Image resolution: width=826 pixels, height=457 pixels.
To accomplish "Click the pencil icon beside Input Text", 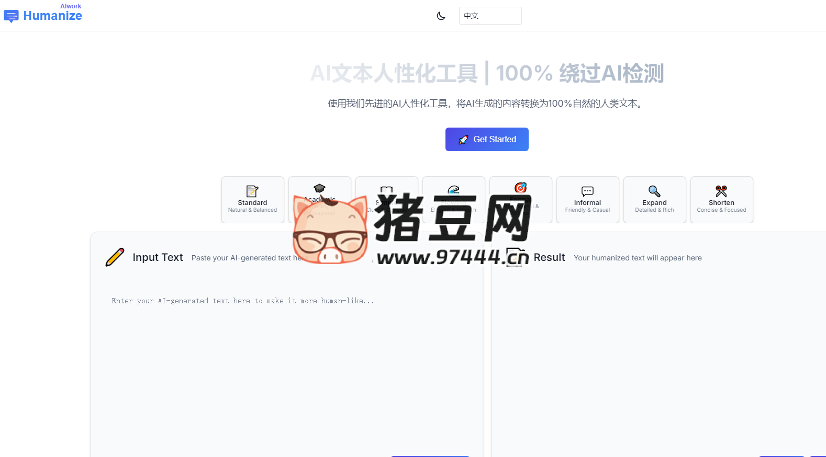I will (x=115, y=257).
